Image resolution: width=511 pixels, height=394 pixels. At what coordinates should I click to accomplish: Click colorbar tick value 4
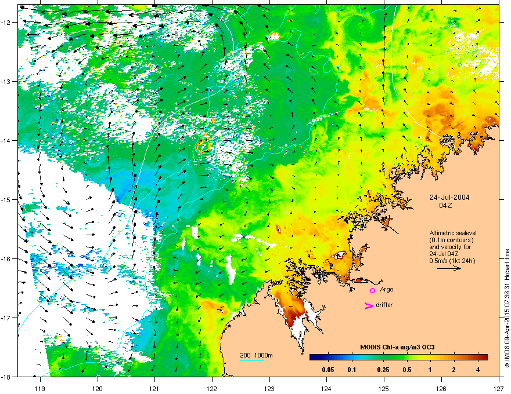tap(477, 370)
